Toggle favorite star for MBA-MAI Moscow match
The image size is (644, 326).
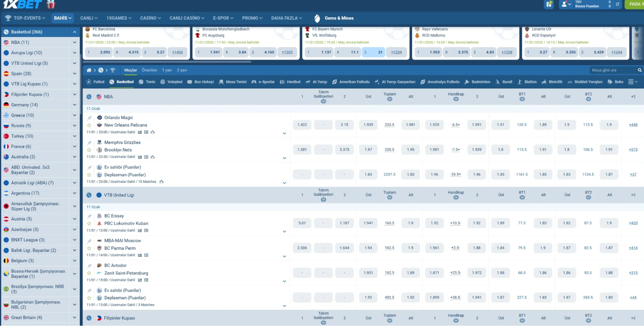coord(89,248)
